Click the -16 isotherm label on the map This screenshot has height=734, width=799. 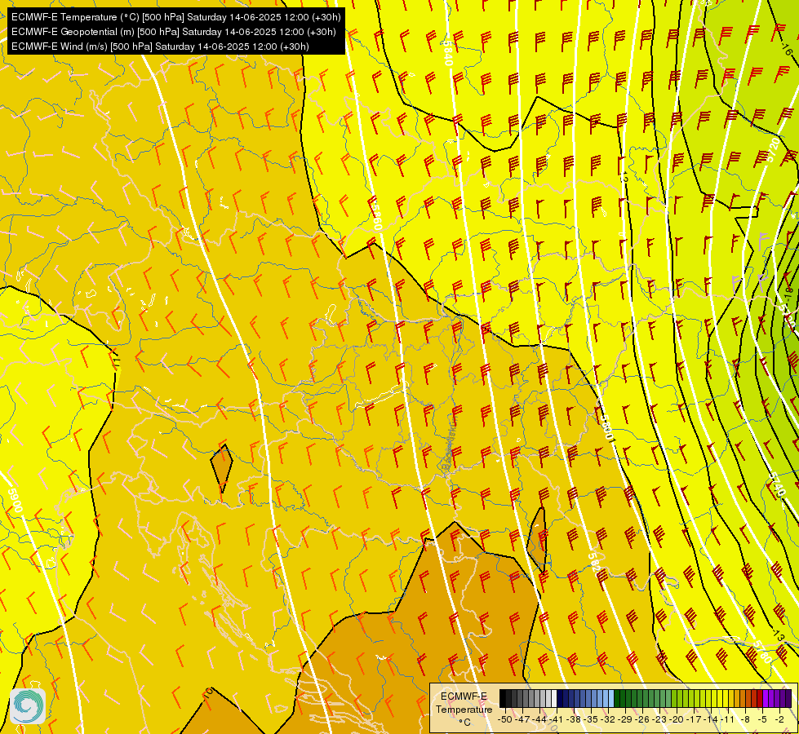(787, 50)
